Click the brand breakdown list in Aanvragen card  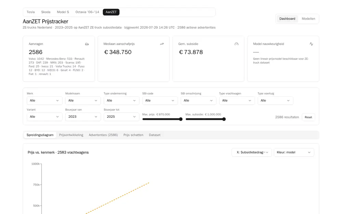[57, 66]
